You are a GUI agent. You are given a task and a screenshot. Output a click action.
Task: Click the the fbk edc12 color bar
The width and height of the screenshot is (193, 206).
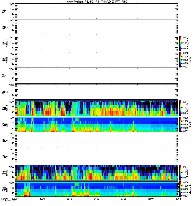(180, 173)
